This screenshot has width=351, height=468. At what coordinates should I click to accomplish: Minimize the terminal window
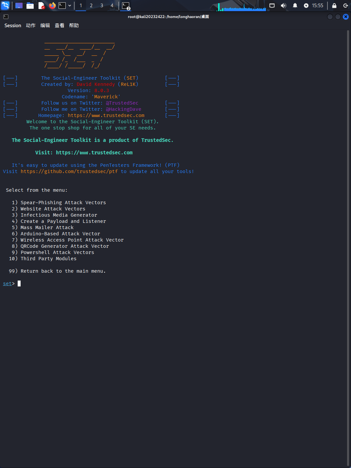point(330,17)
